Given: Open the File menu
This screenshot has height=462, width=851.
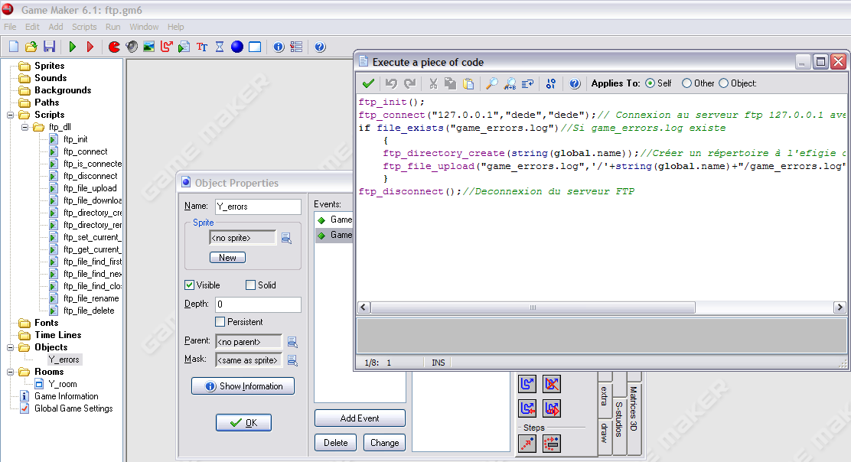Looking at the screenshot, I should tap(10, 27).
